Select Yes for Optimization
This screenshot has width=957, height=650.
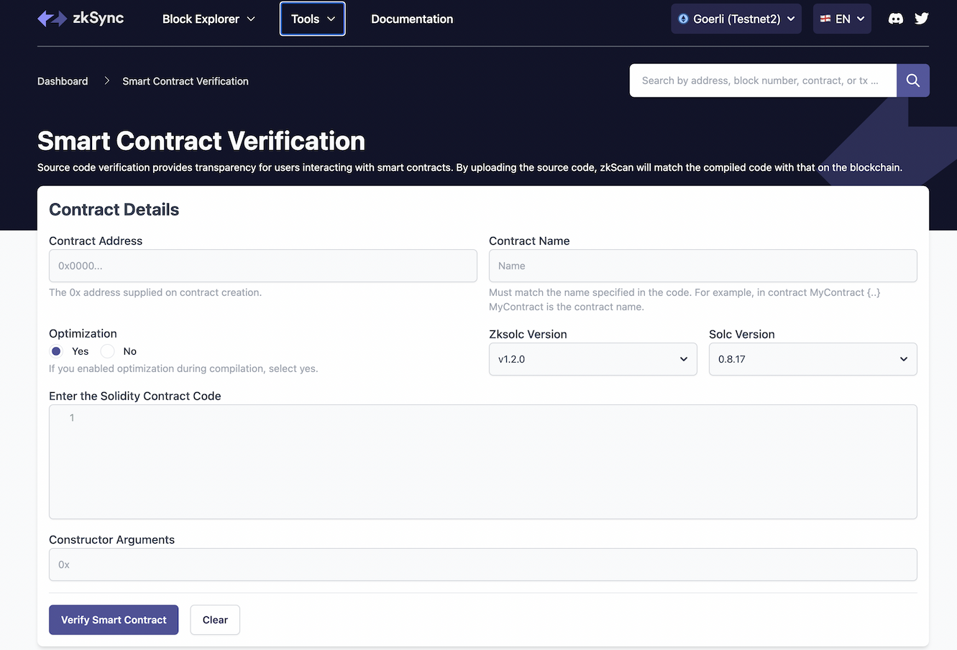pyautogui.click(x=56, y=351)
